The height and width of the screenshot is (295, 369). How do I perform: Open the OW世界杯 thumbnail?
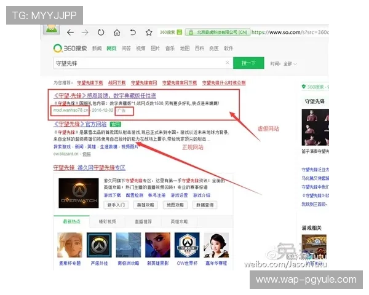point(187,245)
